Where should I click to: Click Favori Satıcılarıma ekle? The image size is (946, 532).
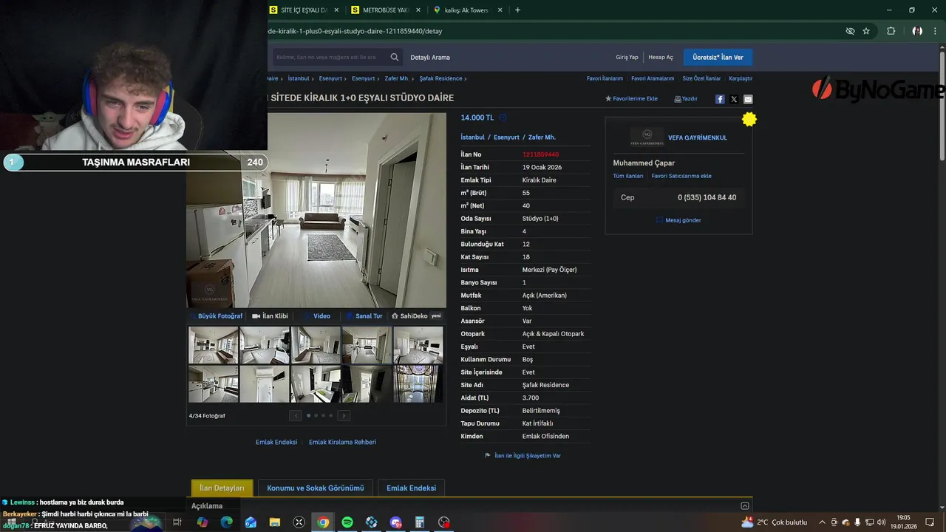pyautogui.click(x=681, y=176)
